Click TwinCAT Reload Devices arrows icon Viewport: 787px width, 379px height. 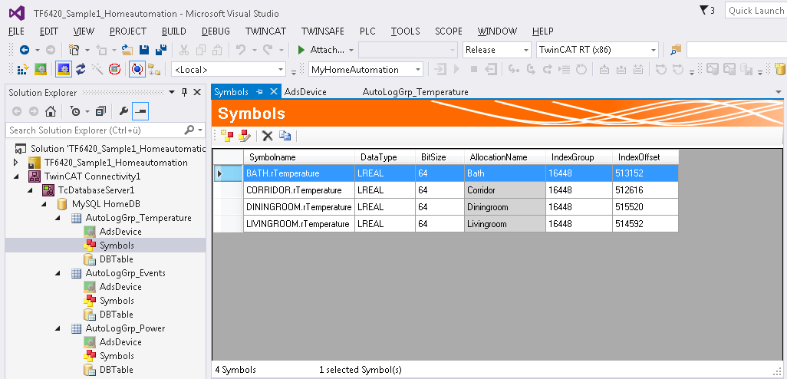click(x=81, y=69)
